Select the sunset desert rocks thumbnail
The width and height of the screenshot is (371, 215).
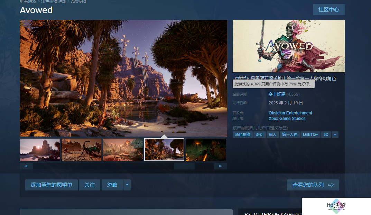pyautogui.click(x=40, y=150)
